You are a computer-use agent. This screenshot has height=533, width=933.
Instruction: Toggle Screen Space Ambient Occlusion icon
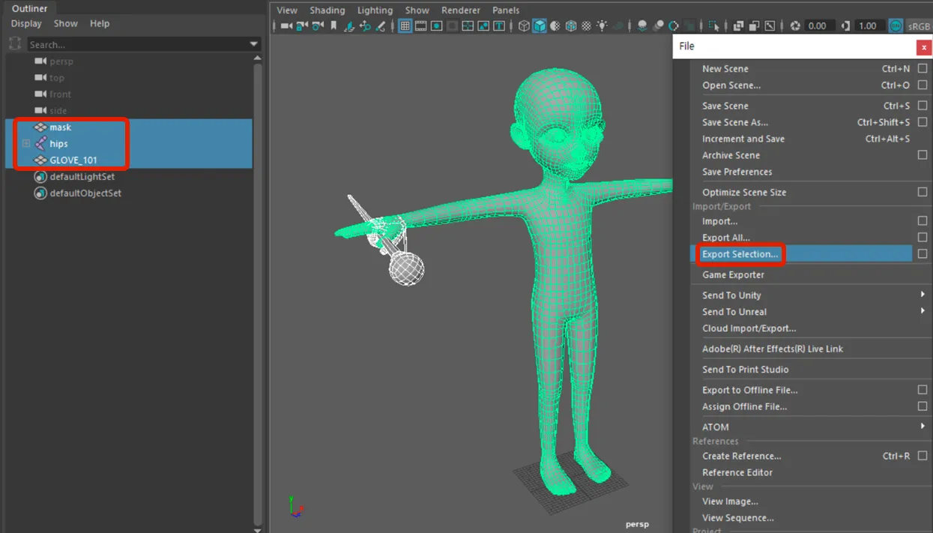point(642,26)
